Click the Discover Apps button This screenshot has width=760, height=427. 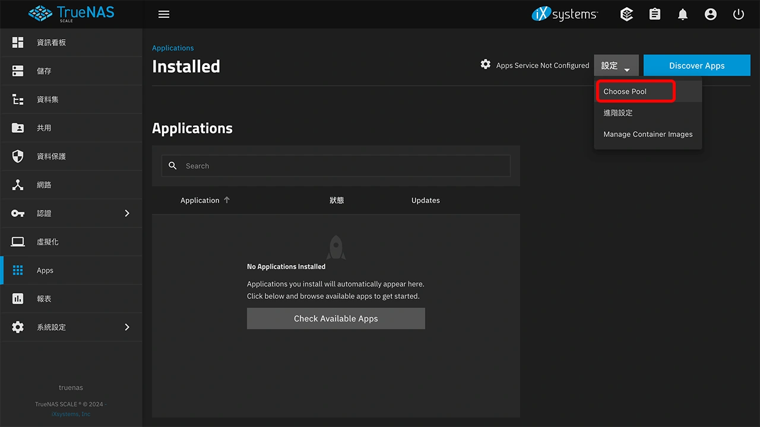tap(696, 66)
